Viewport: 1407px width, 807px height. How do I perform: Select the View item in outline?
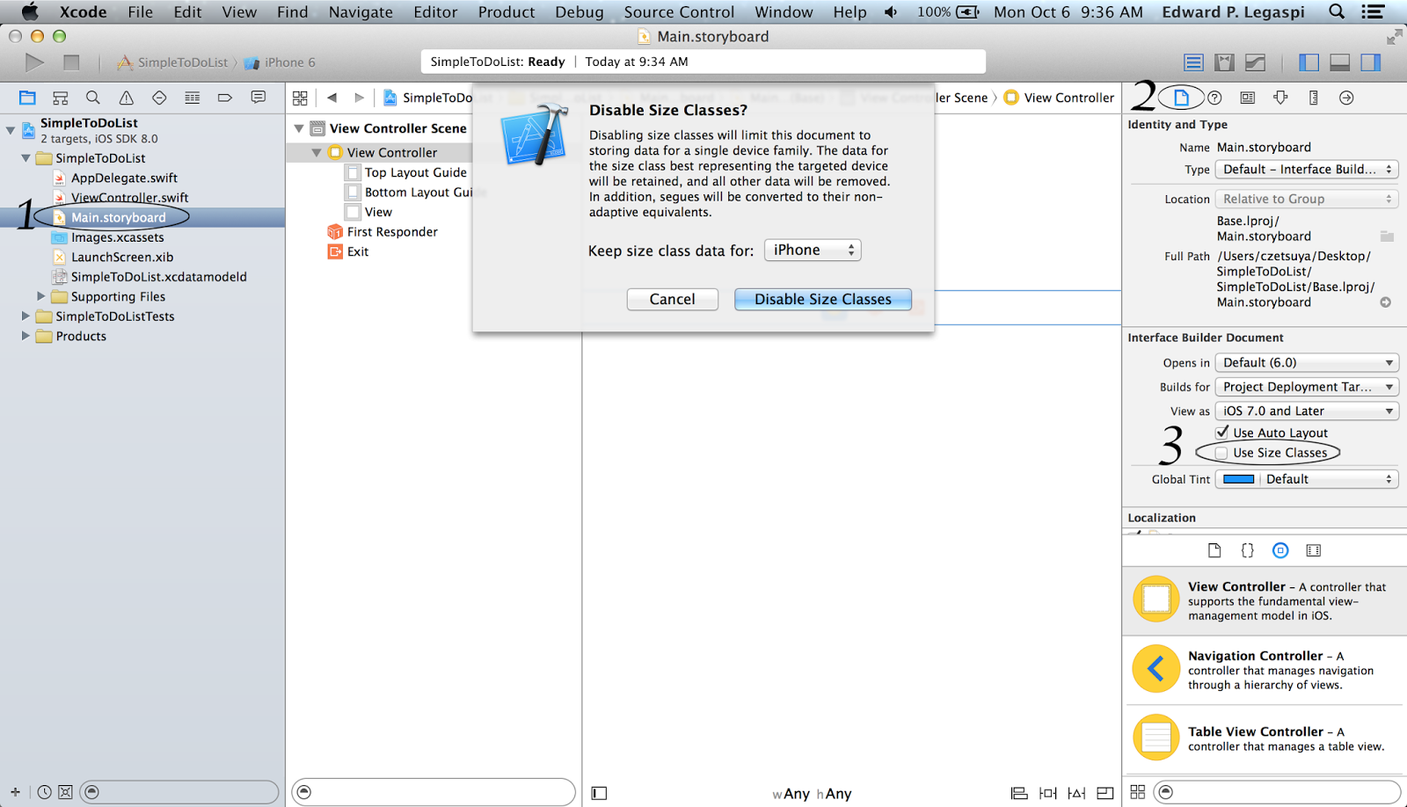pos(378,212)
